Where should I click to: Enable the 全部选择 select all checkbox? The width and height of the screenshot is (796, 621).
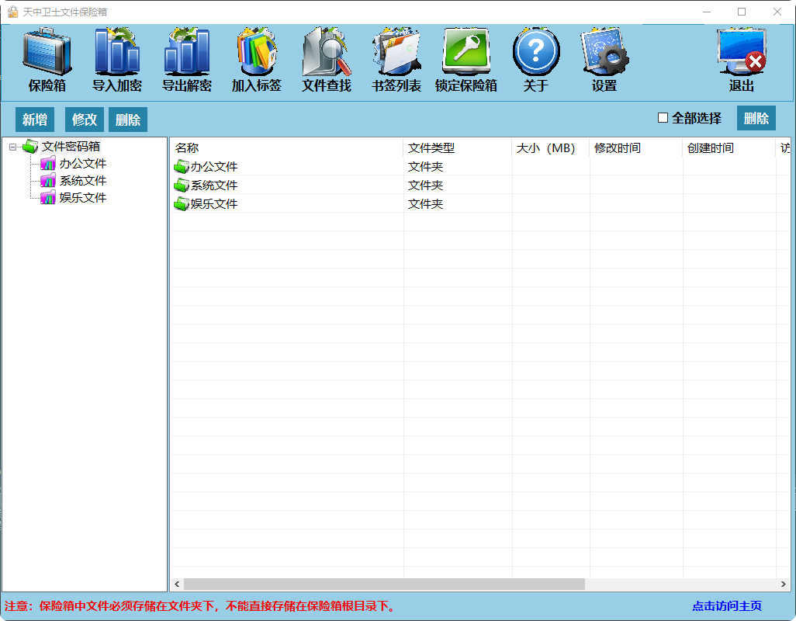click(663, 118)
